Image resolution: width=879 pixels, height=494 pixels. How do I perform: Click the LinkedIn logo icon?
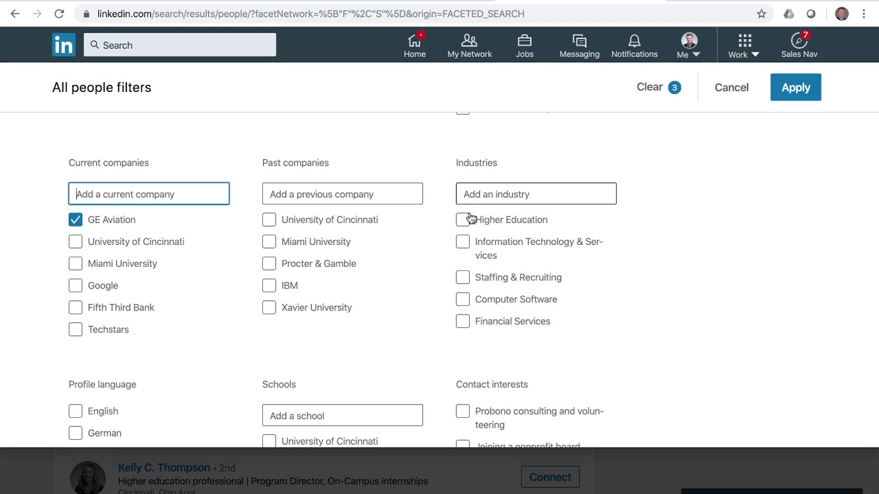click(64, 45)
